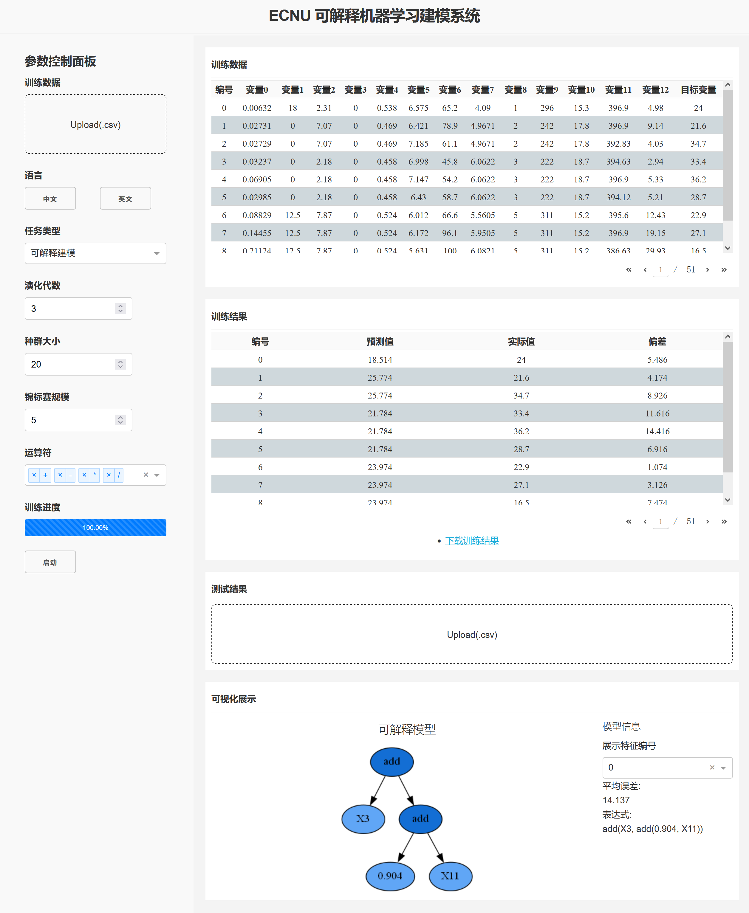
Task: Click the 实际值 column header
Action: click(x=521, y=342)
